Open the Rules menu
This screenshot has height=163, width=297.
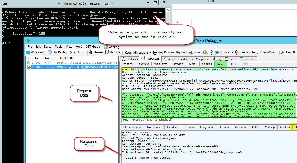point(47,47)
